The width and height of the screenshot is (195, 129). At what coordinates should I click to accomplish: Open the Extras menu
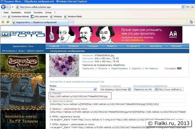click(x=48, y=13)
